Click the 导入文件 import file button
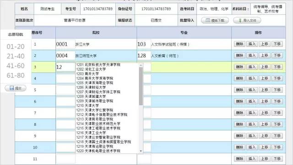This screenshot has width=293, height=165. tap(247, 21)
